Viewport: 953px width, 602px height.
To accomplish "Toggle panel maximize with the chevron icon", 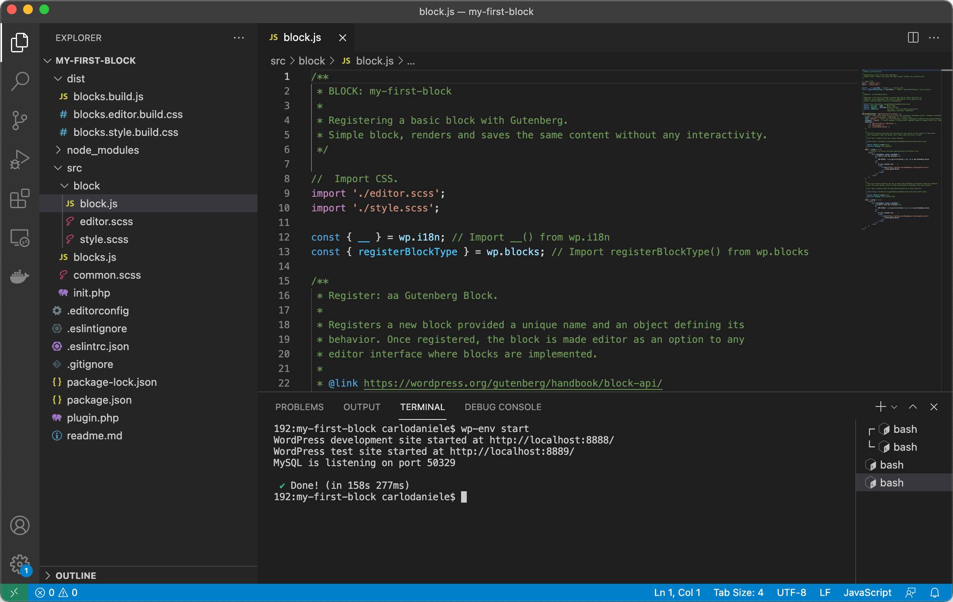I will pos(913,406).
